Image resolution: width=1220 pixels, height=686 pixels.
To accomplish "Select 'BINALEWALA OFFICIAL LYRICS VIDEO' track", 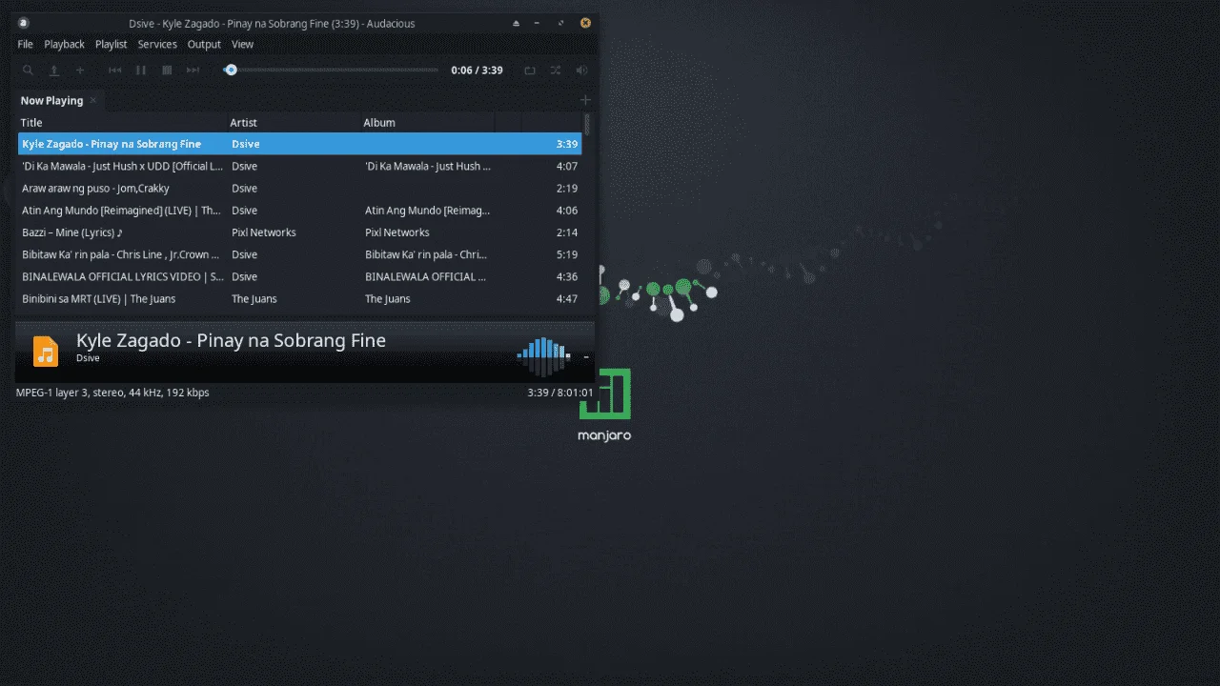I will (x=299, y=276).
